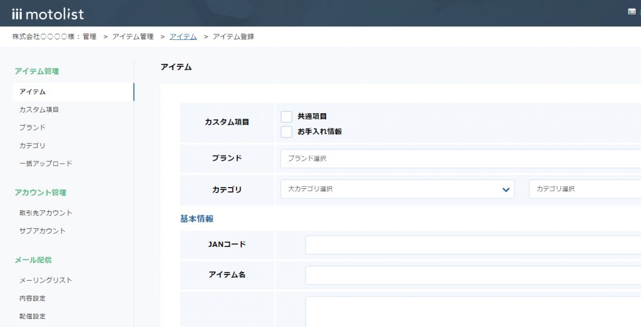Go to 配信設定 in sidebar
641x327 pixels.
(x=33, y=316)
